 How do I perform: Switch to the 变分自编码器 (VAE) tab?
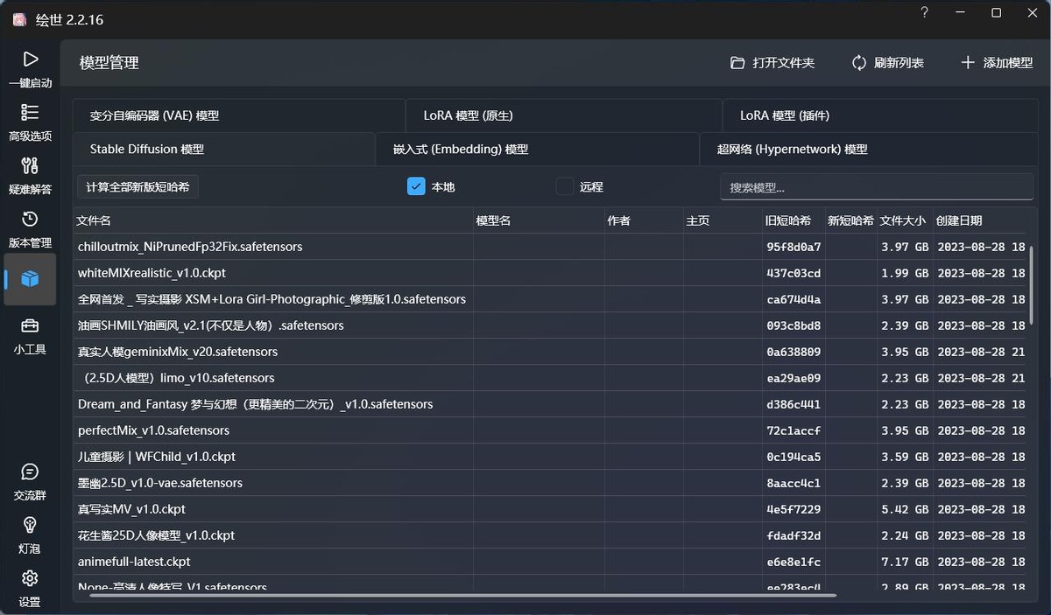[x=154, y=115]
